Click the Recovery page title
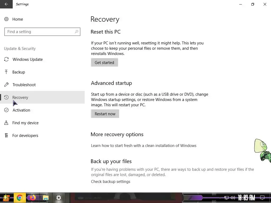The width and height of the screenshot is (271, 203). 105,19
